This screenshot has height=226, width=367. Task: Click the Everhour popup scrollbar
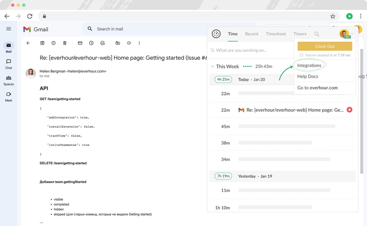[362, 111]
